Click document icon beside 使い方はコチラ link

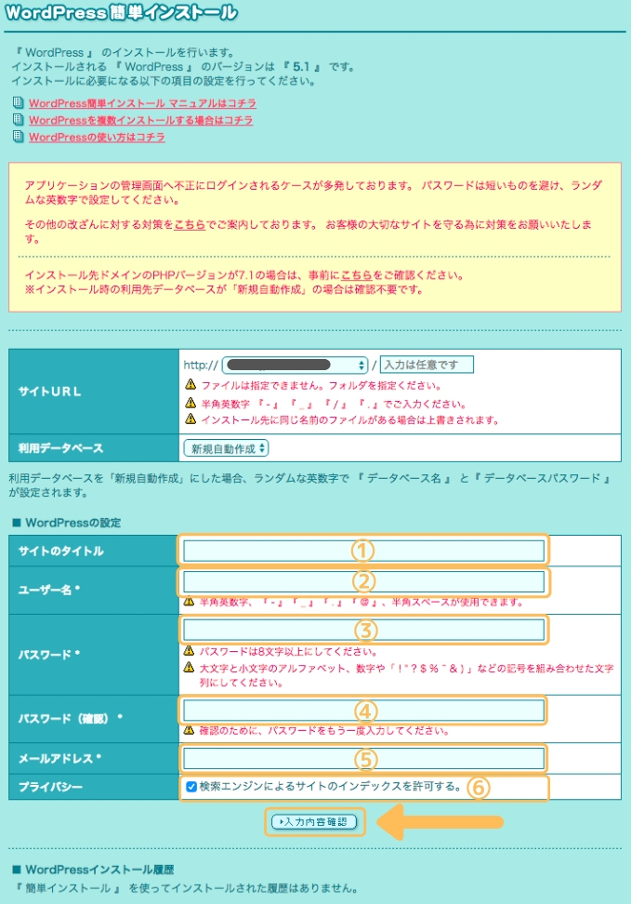tap(19, 138)
